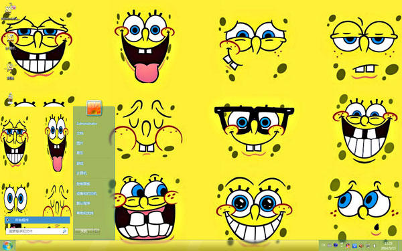
Task: Open the Administrator desktop icon with SpongeBob
Action: tap(10, 11)
